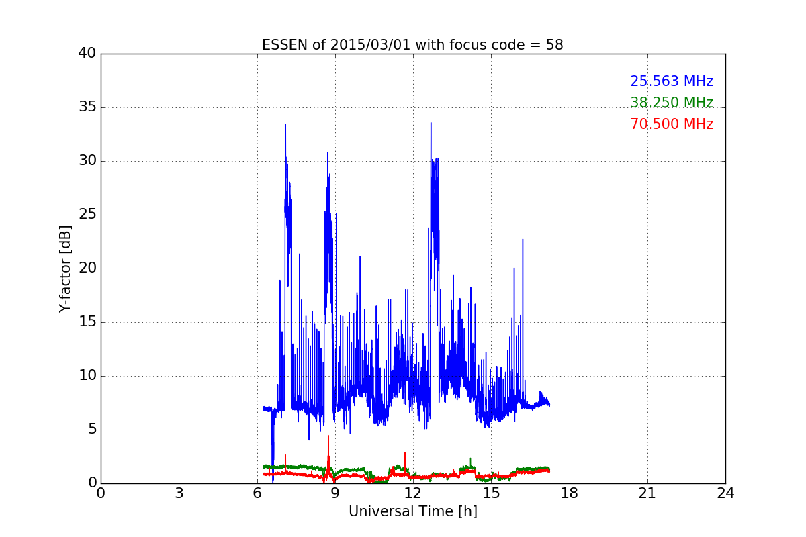Click the y-axis tick label '25'
The height and width of the screenshot is (537, 806).
pos(87,215)
